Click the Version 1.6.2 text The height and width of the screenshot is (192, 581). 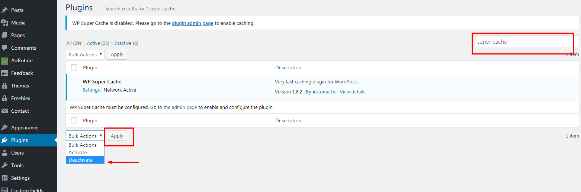tap(288, 92)
